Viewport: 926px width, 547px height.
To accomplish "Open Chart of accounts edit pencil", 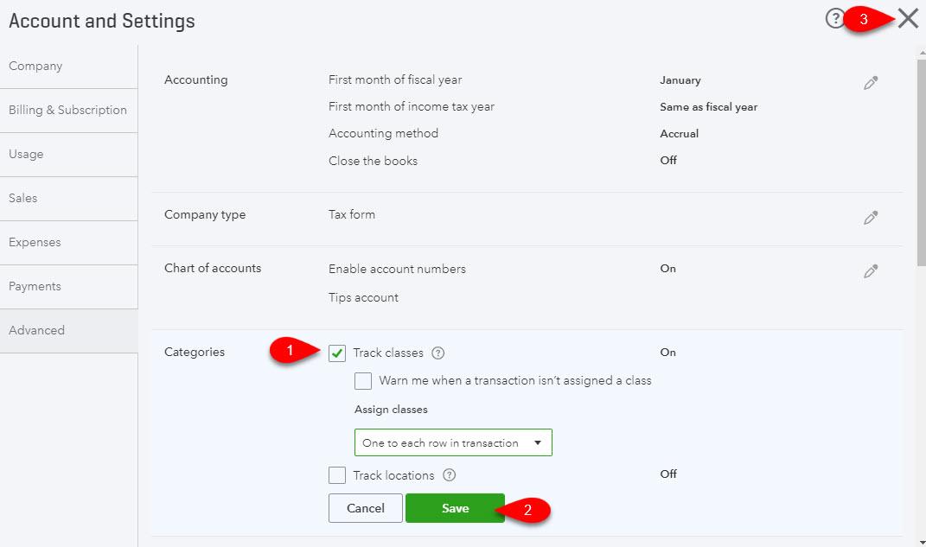I will pos(871,270).
